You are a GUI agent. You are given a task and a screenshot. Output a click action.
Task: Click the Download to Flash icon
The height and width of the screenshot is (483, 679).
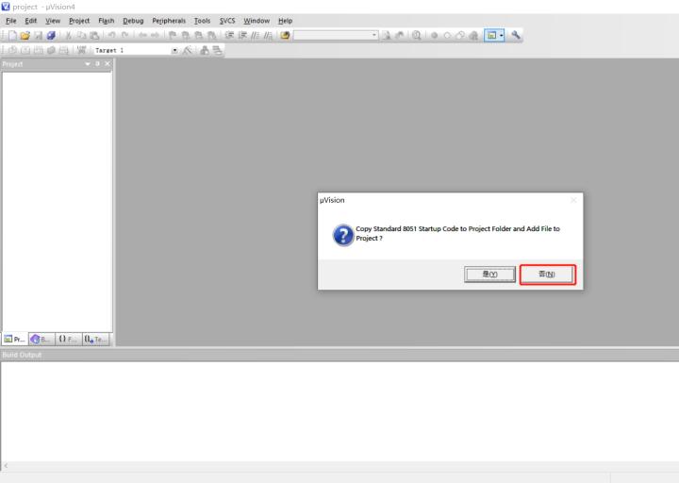[81, 50]
